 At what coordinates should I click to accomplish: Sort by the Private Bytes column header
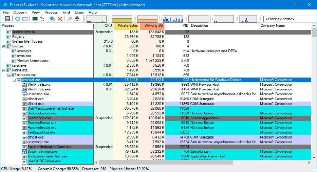coord(126,26)
